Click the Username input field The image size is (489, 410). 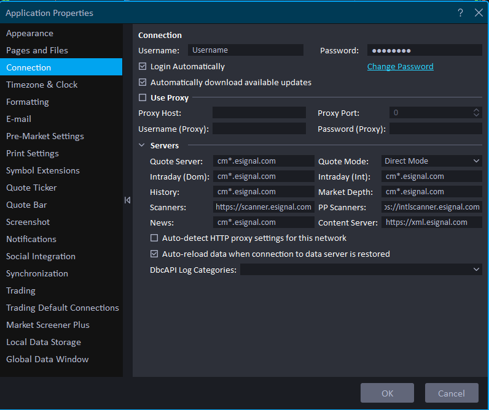(x=246, y=50)
